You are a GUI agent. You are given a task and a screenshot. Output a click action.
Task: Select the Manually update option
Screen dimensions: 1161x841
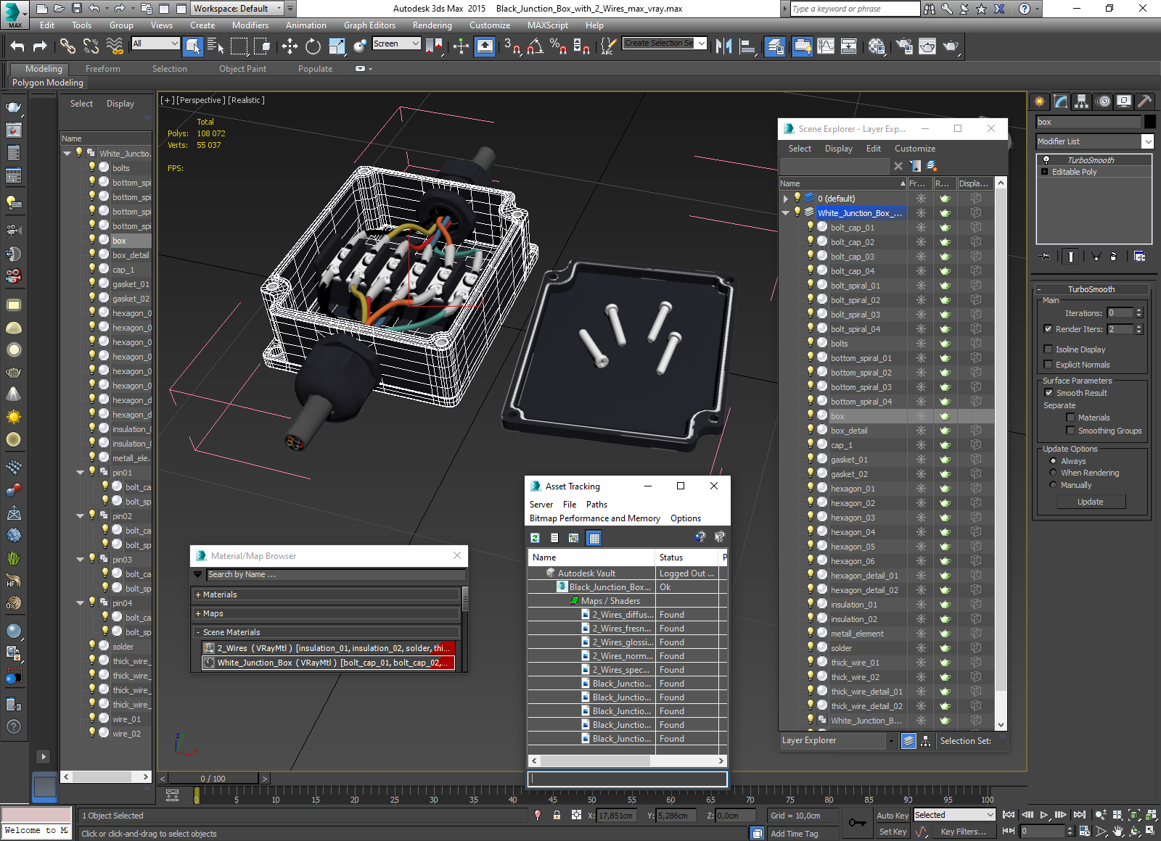tap(1053, 485)
